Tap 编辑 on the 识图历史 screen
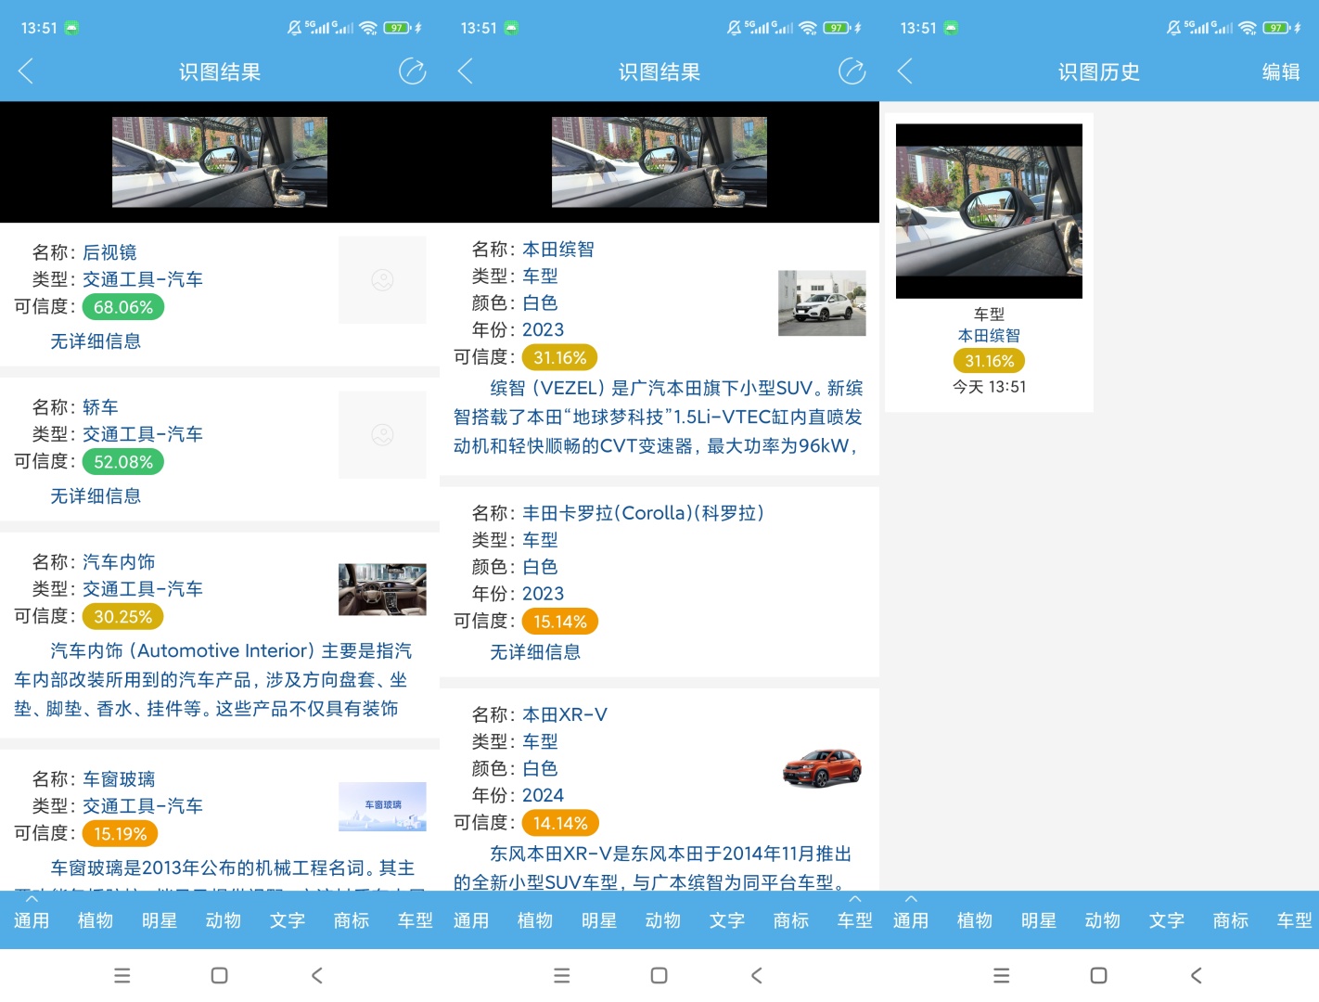Screen dimensions: 1319x1002 (1281, 71)
